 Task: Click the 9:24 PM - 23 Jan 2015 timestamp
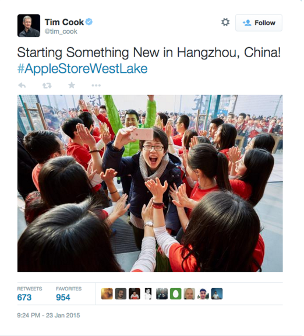click(x=48, y=315)
